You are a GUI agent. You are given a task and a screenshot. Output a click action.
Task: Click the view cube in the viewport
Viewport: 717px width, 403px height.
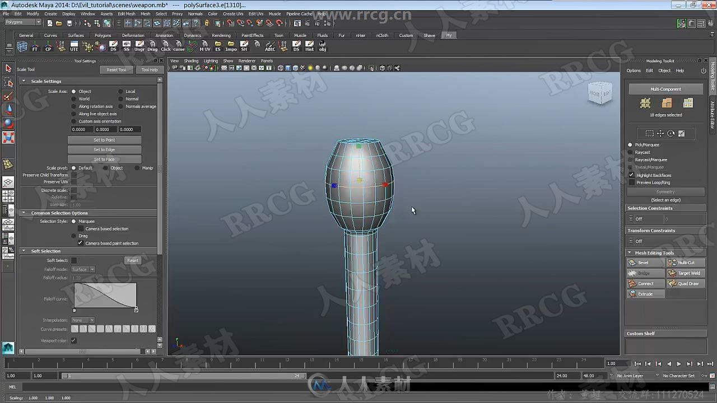click(x=600, y=93)
